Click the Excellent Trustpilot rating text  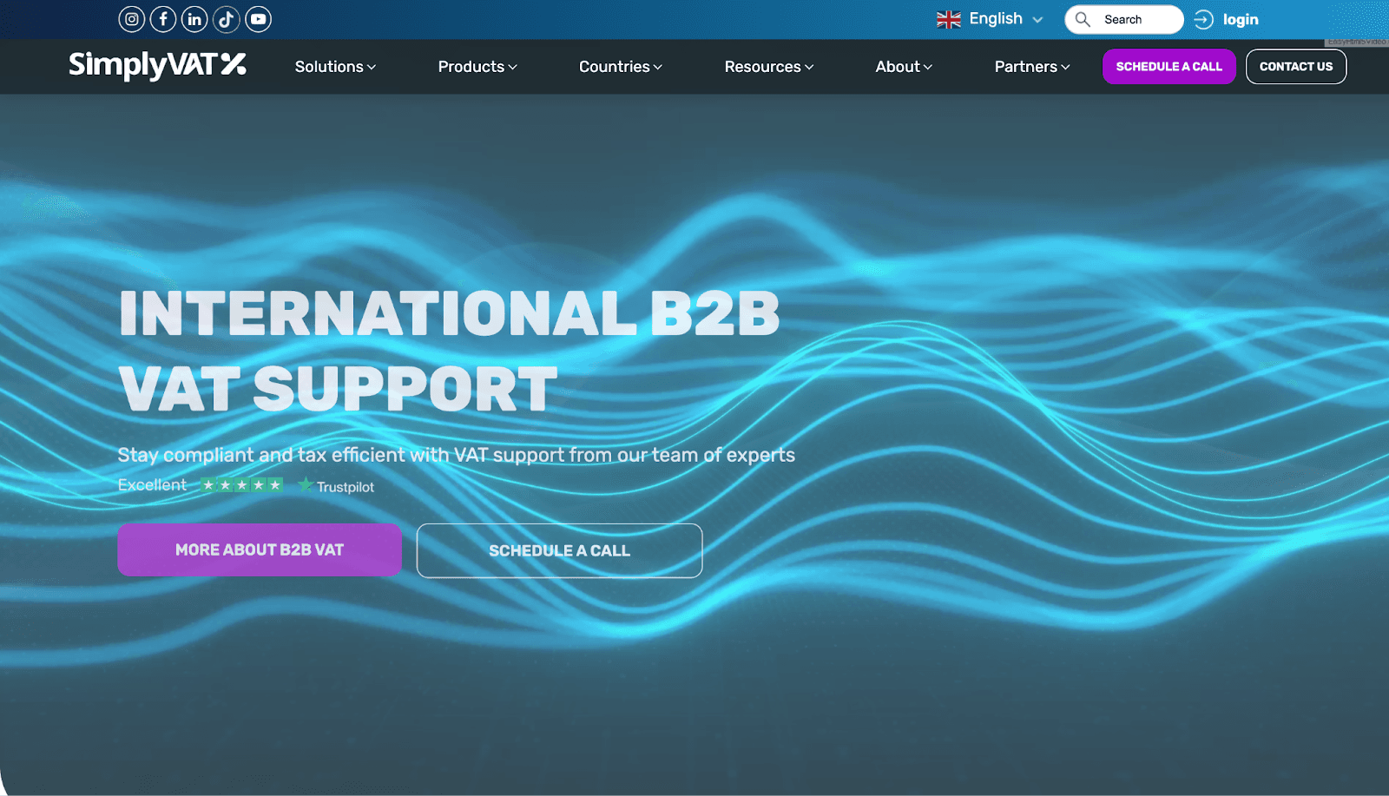pos(153,485)
